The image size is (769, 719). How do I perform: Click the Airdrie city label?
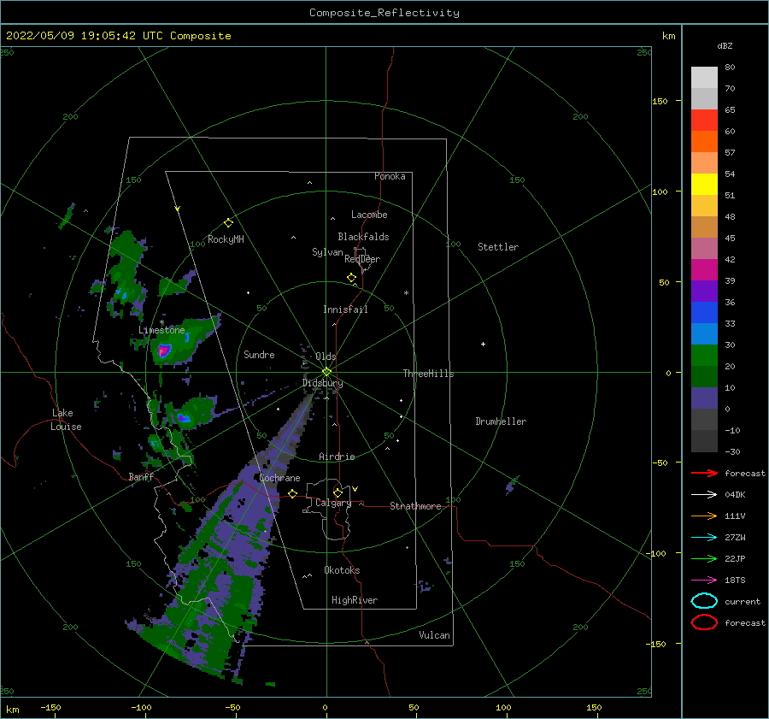337,457
